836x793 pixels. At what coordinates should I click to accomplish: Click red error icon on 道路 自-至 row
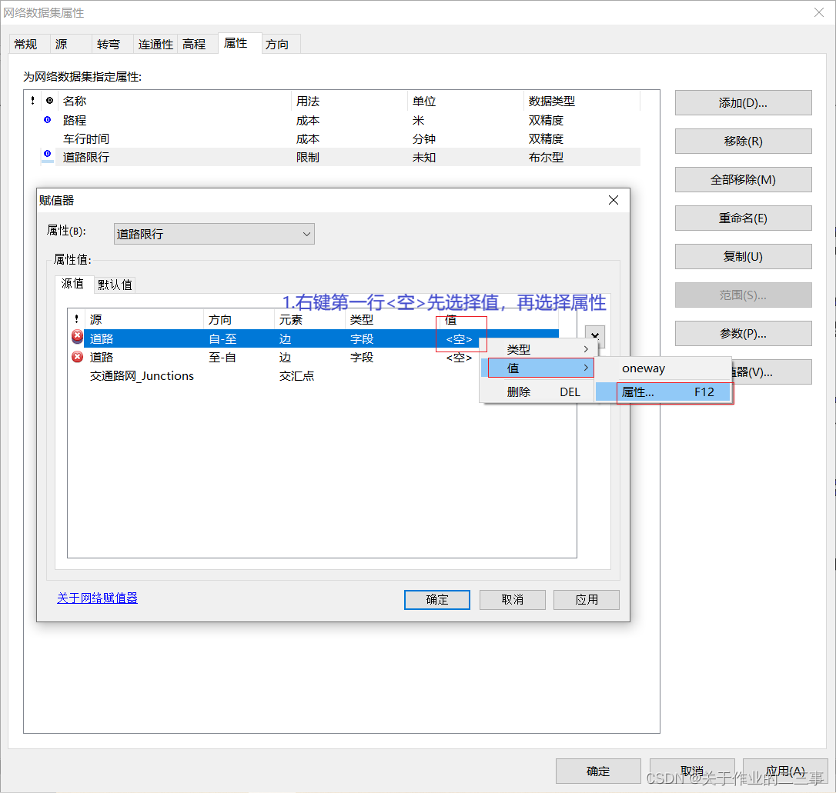point(77,337)
